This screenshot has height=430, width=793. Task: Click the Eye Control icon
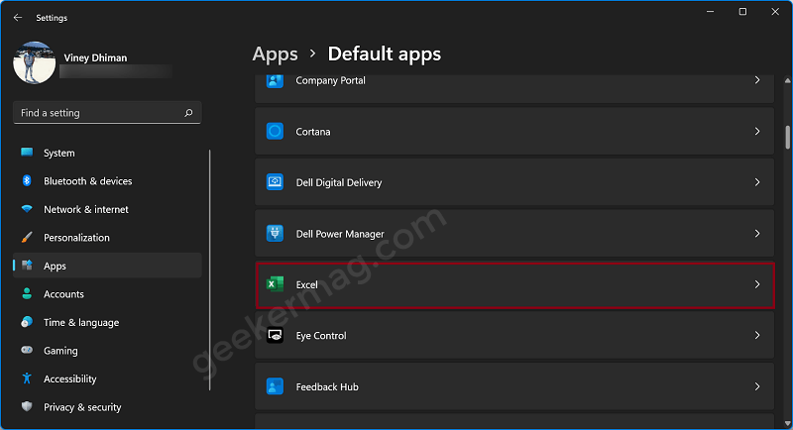pos(276,336)
